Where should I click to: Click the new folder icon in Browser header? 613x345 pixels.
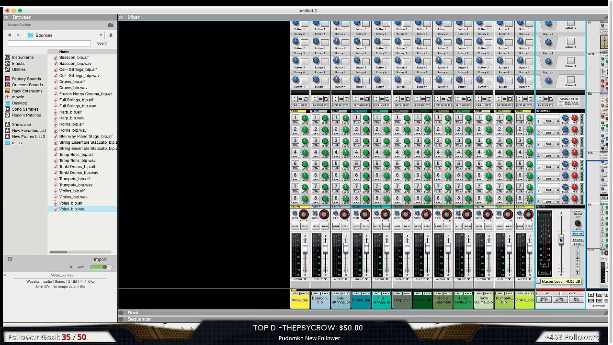point(111,25)
